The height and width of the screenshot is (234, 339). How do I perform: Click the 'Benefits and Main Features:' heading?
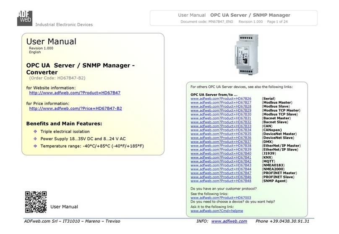click(x=64, y=124)
